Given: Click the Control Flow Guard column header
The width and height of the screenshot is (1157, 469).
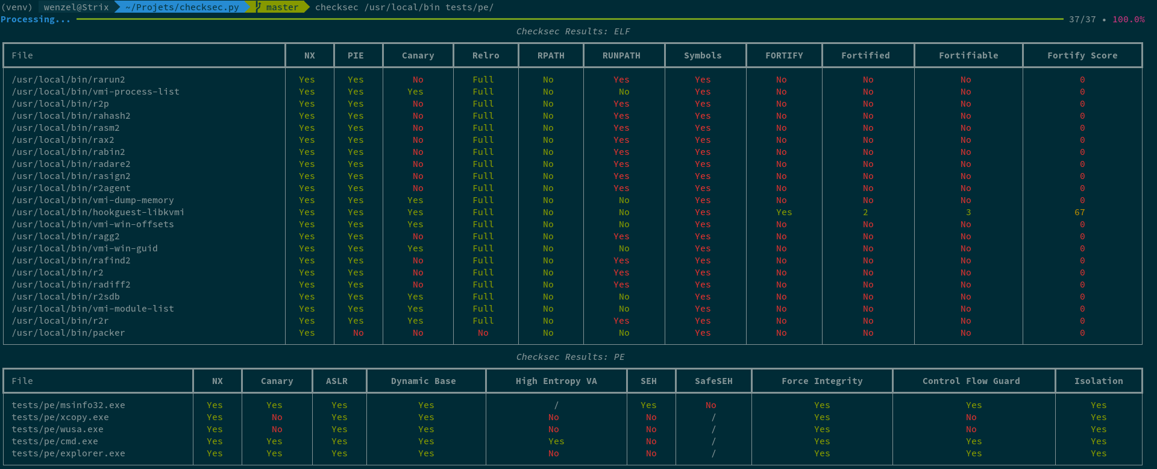Looking at the screenshot, I should 971,381.
